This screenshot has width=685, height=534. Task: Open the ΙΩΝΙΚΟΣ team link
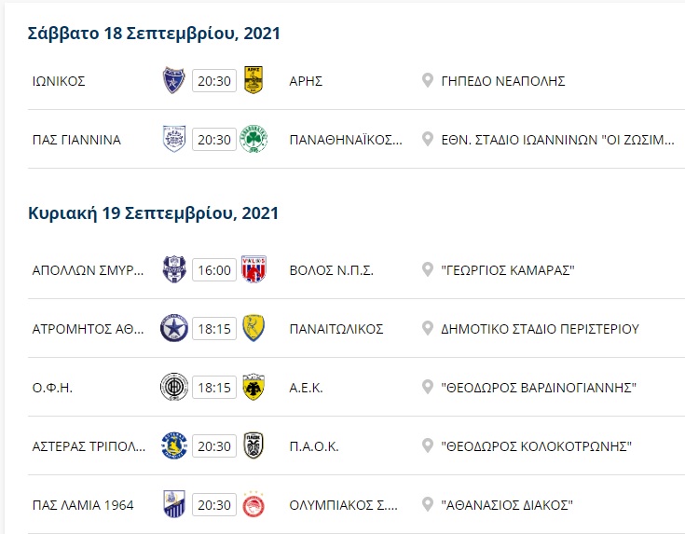(58, 81)
